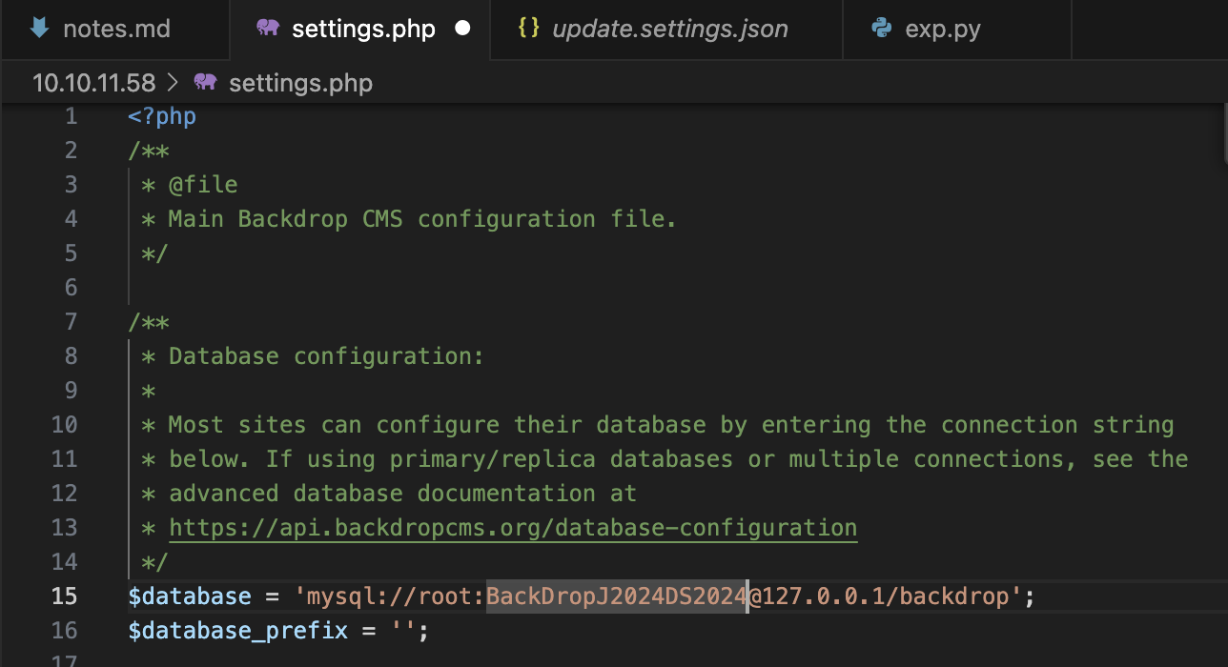Click the Python icon on exp.py tab
1228x667 pixels.
tap(882, 29)
